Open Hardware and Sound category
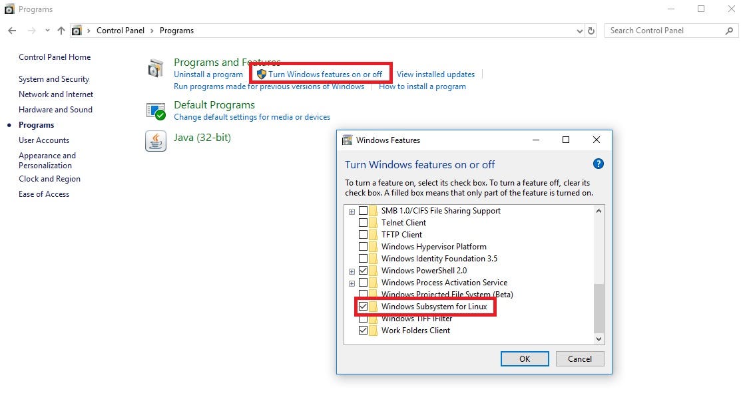 pos(55,110)
